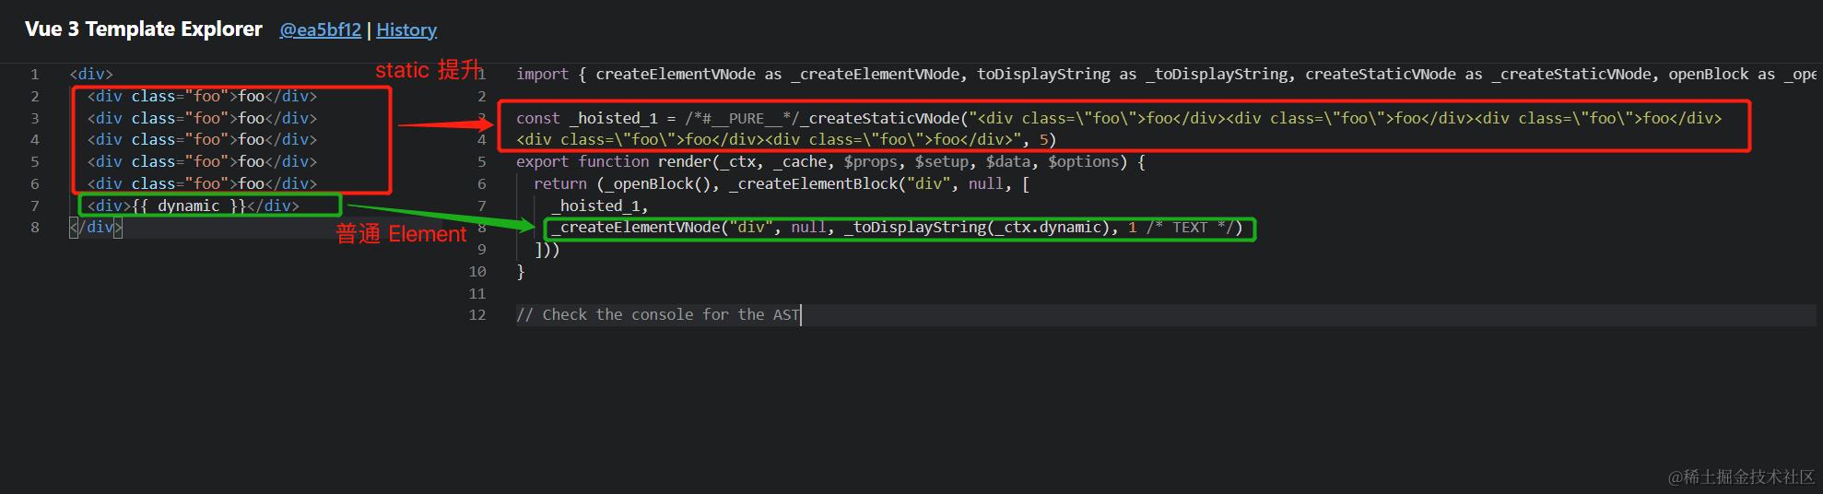The width and height of the screenshot is (1823, 494).
Task: Click the ])) text on output line 9
Action: coord(547,250)
